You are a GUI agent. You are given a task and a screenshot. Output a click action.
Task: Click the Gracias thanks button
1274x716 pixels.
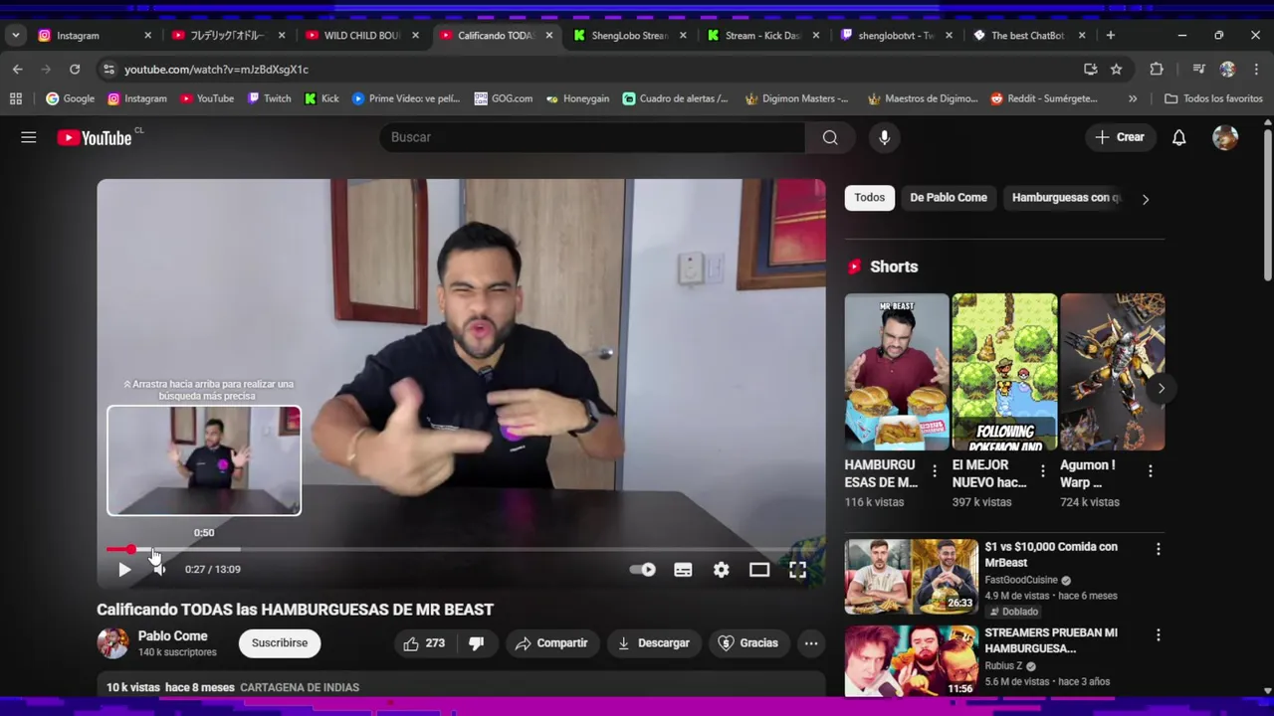click(x=748, y=643)
